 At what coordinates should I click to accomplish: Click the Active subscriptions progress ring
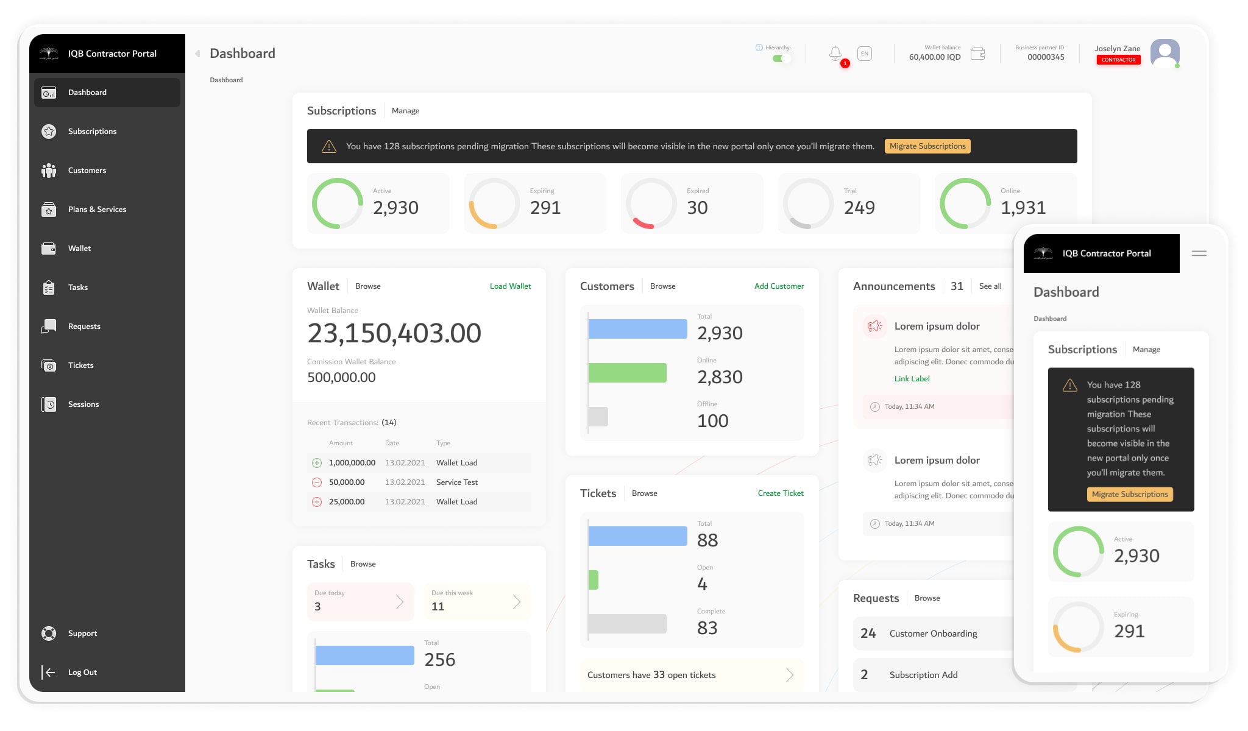click(x=338, y=203)
